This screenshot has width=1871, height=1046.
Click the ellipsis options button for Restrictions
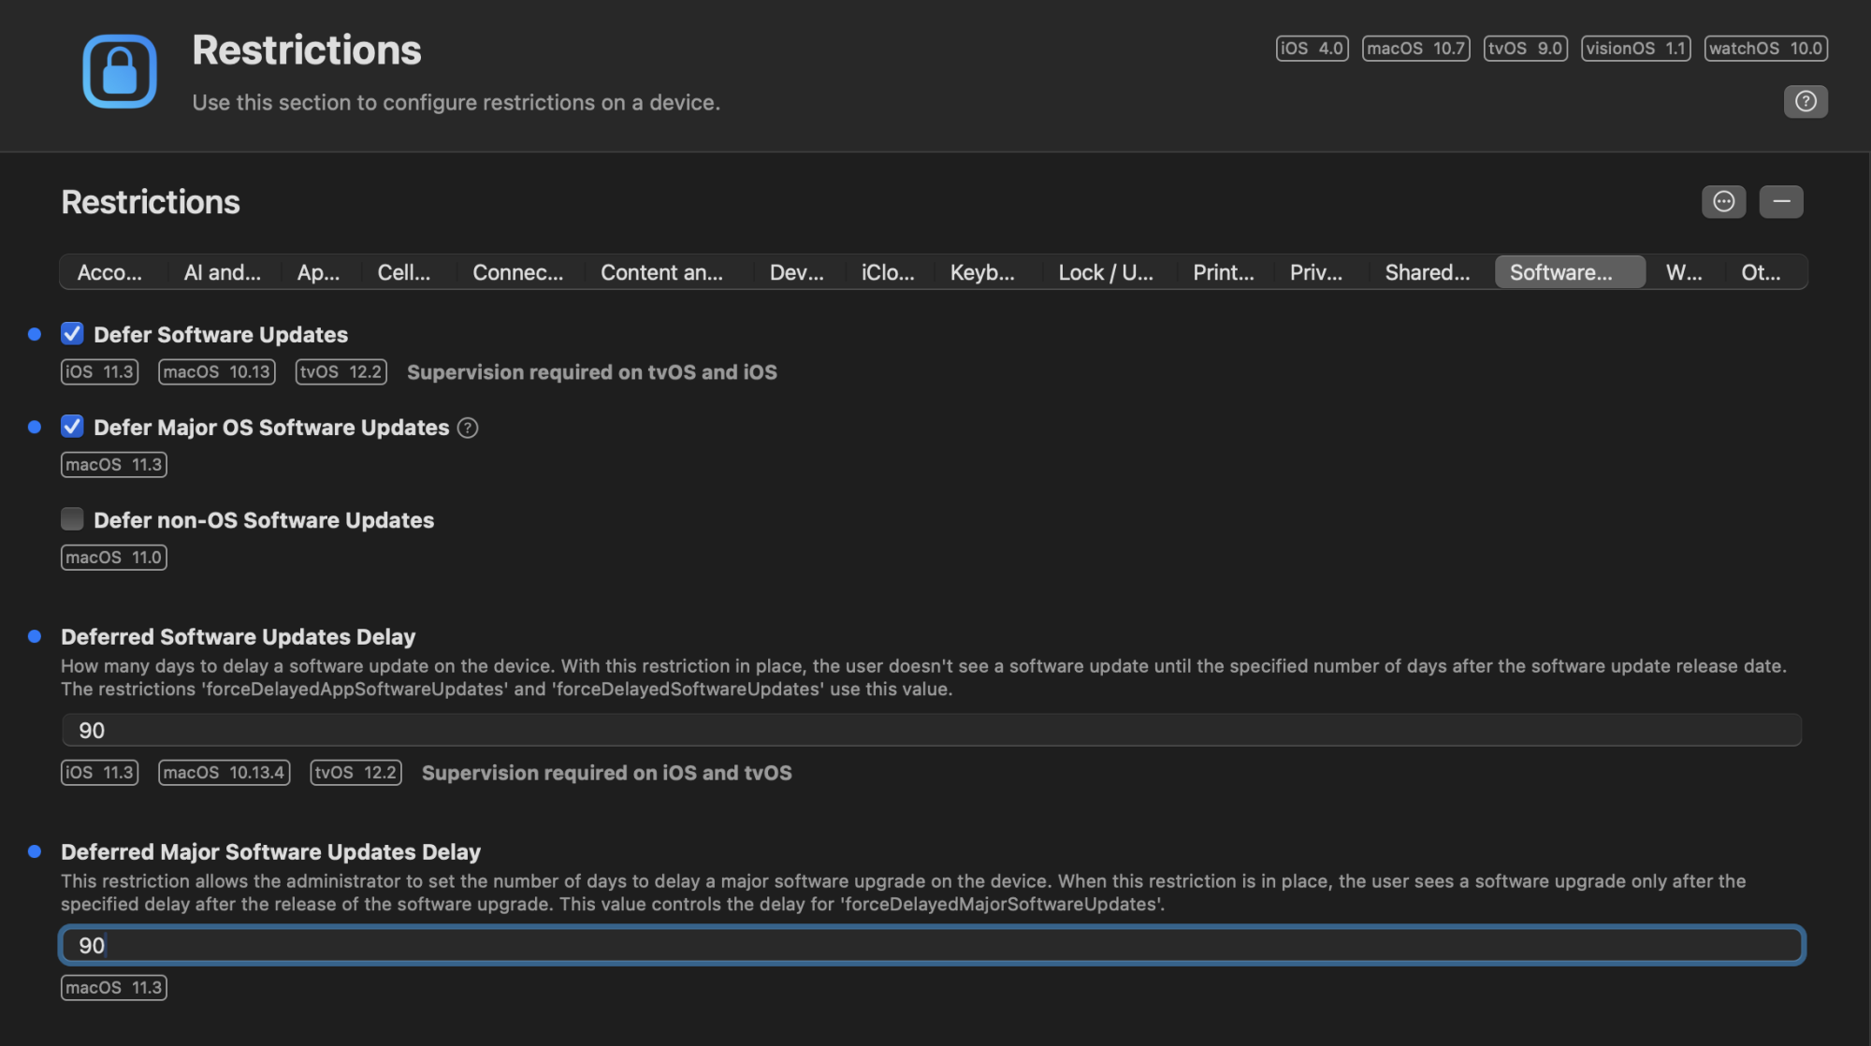pyautogui.click(x=1723, y=201)
